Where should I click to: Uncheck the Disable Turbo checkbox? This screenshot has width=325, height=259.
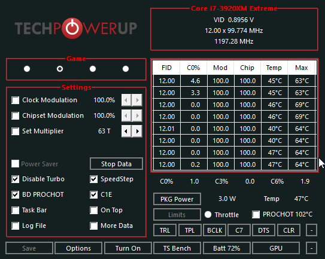(x=16, y=179)
